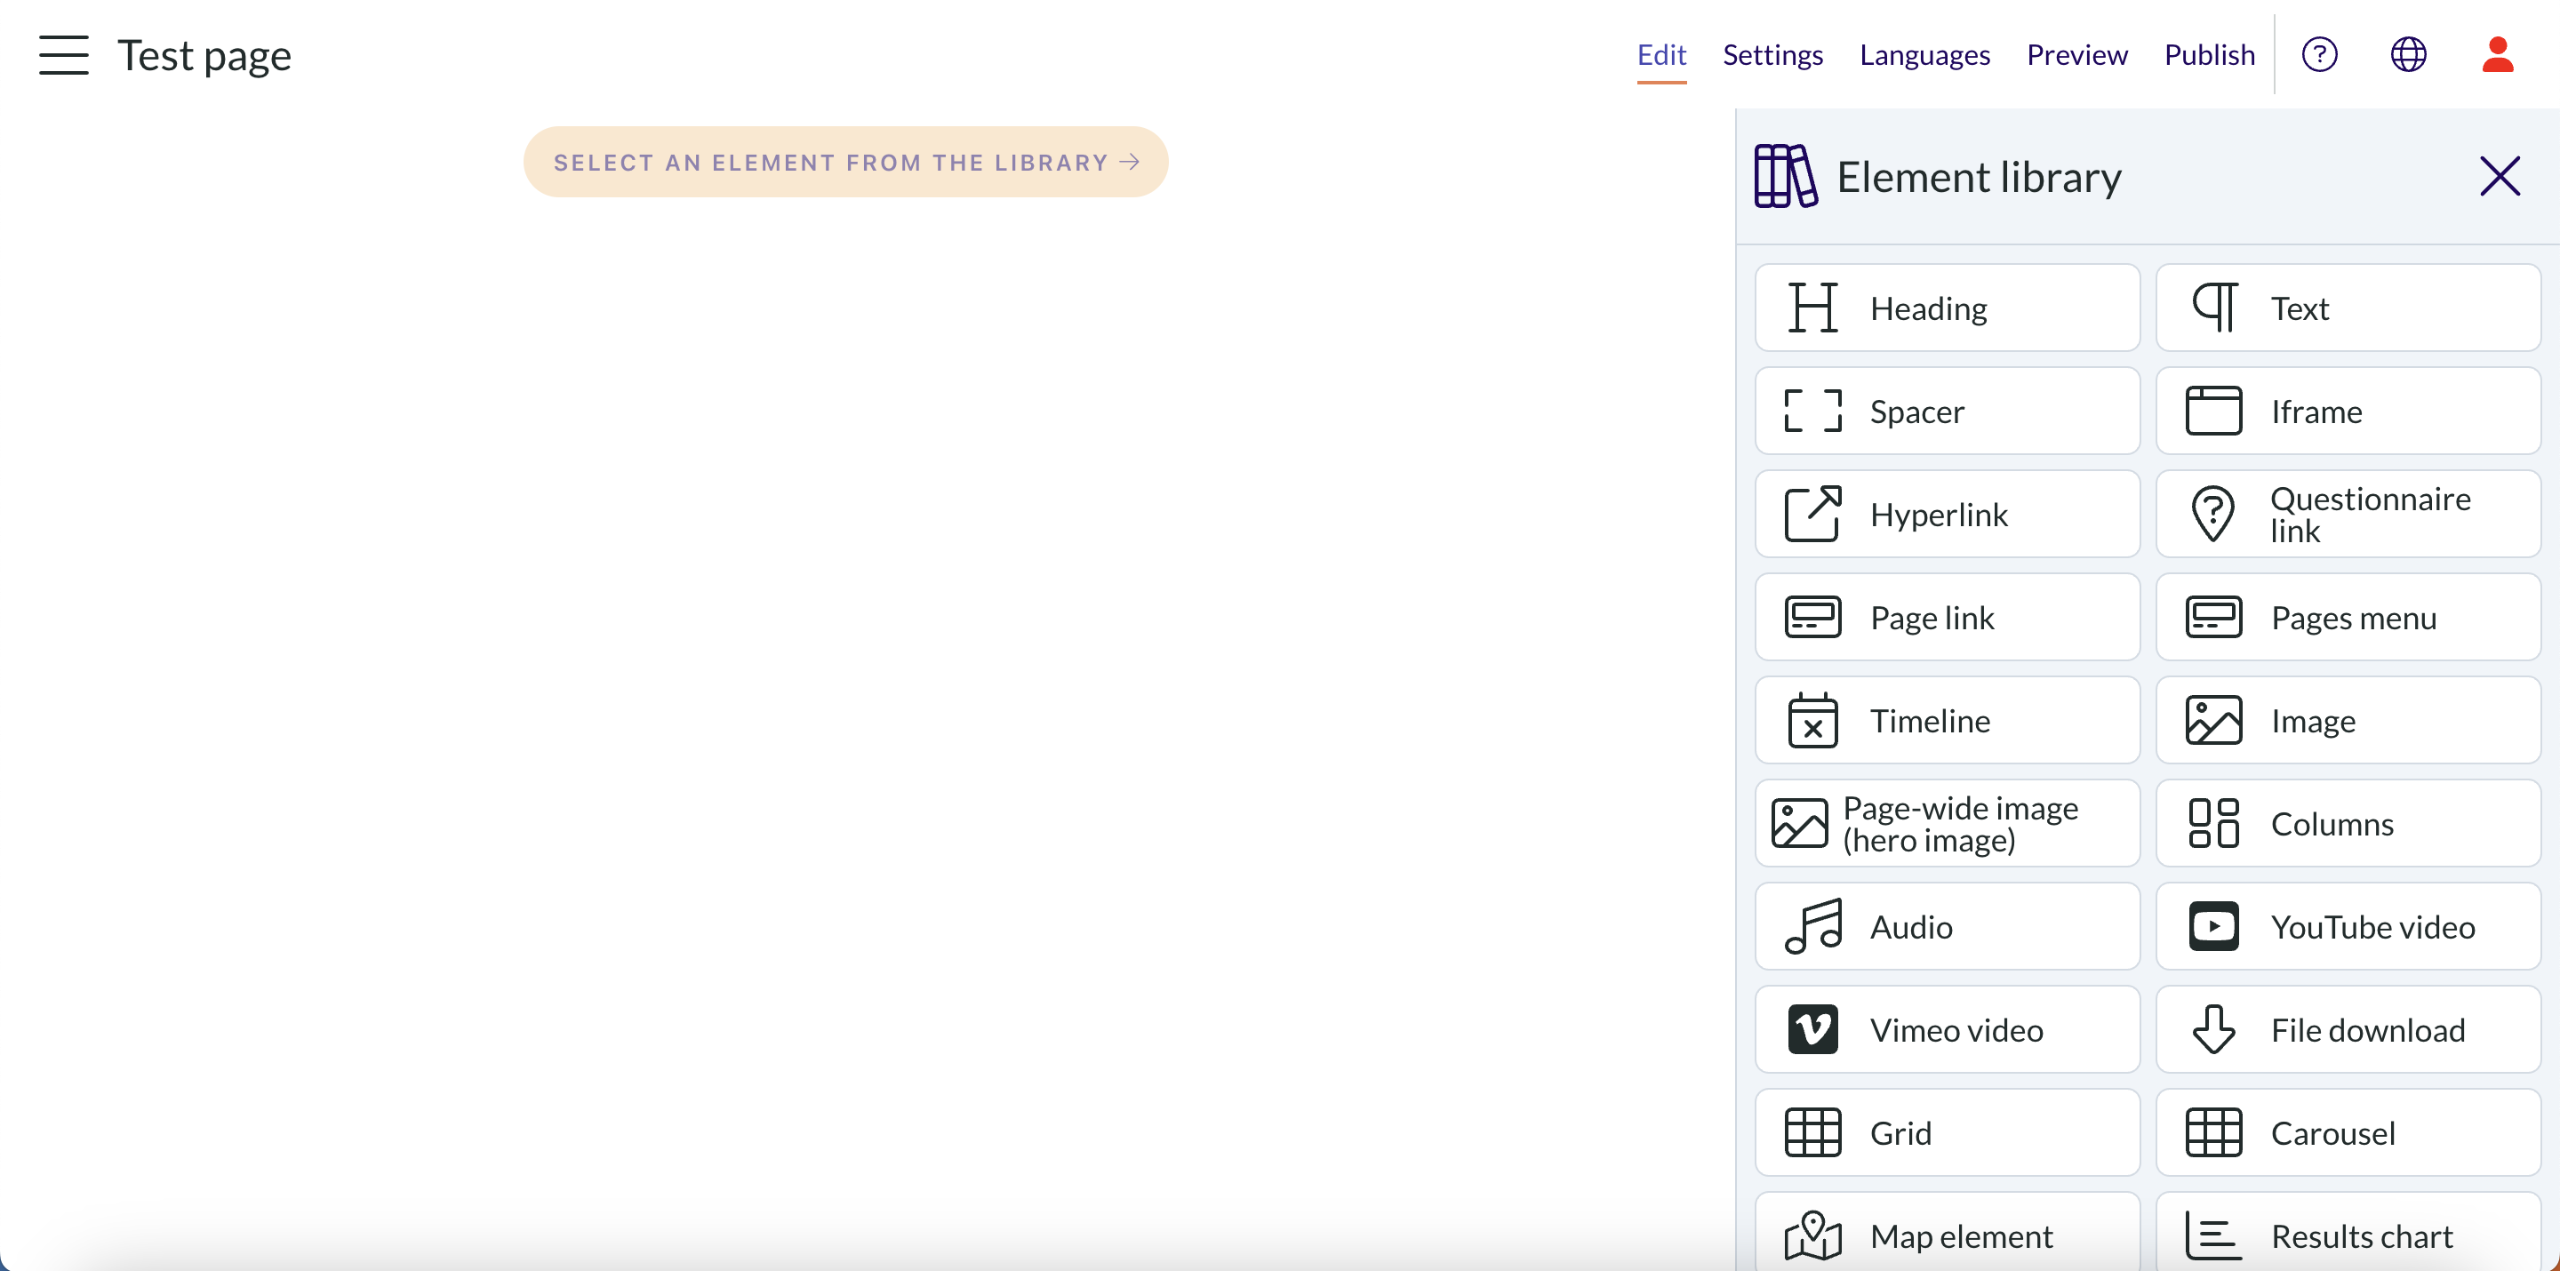This screenshot has width=2560, height=1271.
Task: Add a Text element
Action: tap(2348, 308)
